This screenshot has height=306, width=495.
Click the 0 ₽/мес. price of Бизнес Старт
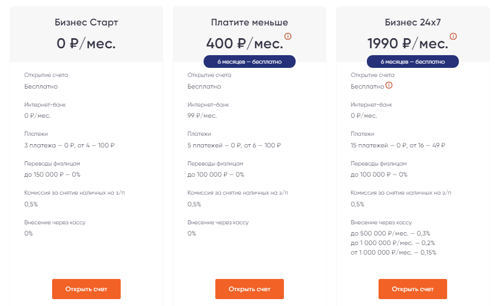86,43
